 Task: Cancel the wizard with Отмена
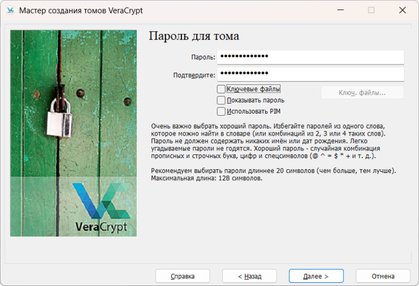point(383,276)
